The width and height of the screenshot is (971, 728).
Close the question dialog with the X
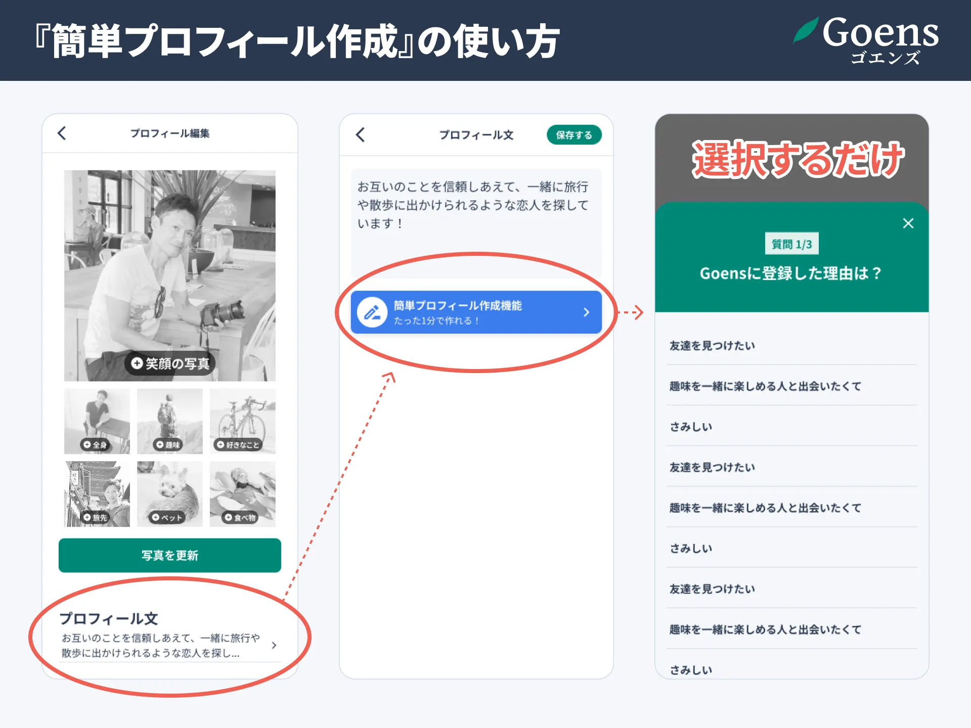pos(908,223)
